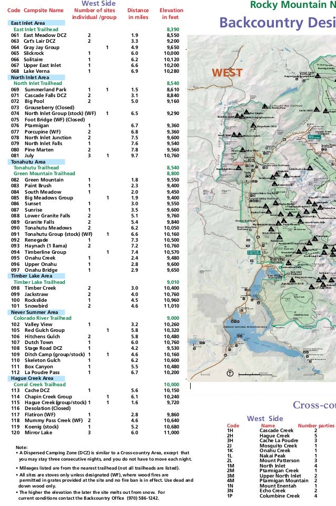Click the north arrow compass icon on the map
This screenshot has width=336, height=506.
[x=230, y=374]
